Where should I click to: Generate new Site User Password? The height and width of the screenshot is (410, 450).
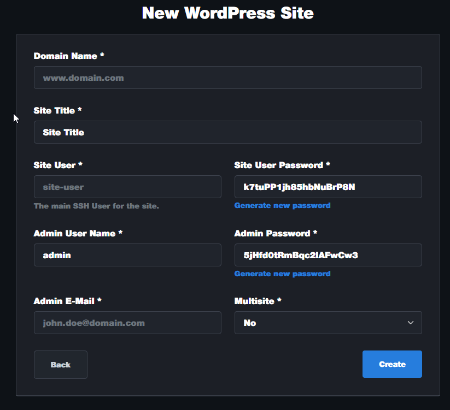[x=282, y=205]
